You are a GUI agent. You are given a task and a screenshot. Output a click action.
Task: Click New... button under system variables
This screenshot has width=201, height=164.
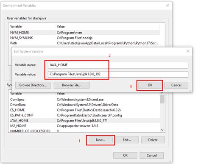coord(100,140)
